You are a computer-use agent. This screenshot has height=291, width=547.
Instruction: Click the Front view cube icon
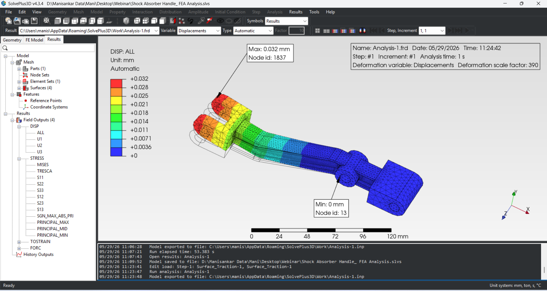58,21
